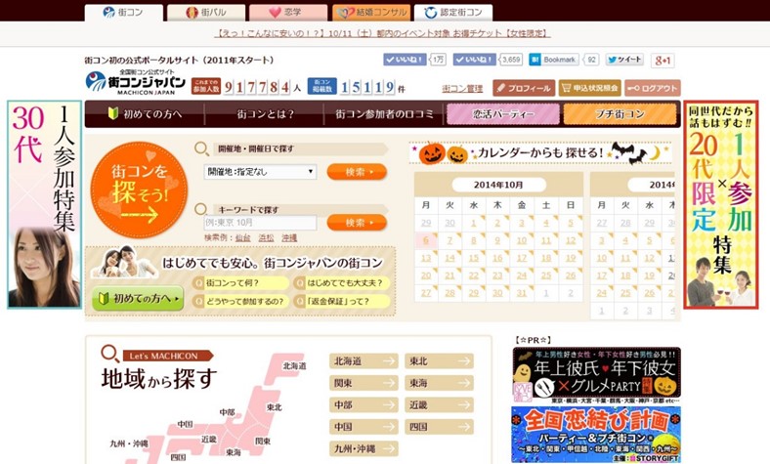This screenshot has height=464, width=770.
Task: Select 中国 region button
Action: click(x=364, y=427)
